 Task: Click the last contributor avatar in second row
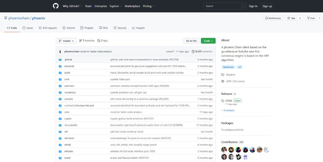[x=245, y=157]
